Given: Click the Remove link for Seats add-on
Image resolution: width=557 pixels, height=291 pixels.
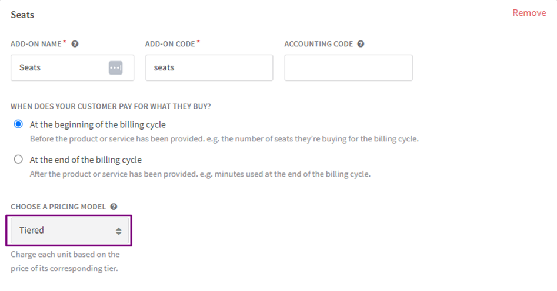Looking at the screenshot, I should (529, 13).
